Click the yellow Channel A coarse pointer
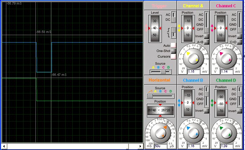The image size is (245, 150). point(188,53)
